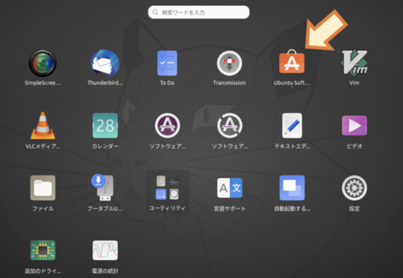Open 電源の統計 power statistics
This screenshot has width=403, height=278.
tap(105, 250)
